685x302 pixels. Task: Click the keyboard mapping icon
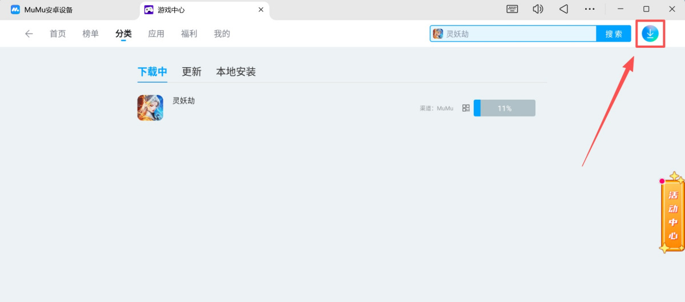(512, 9)
